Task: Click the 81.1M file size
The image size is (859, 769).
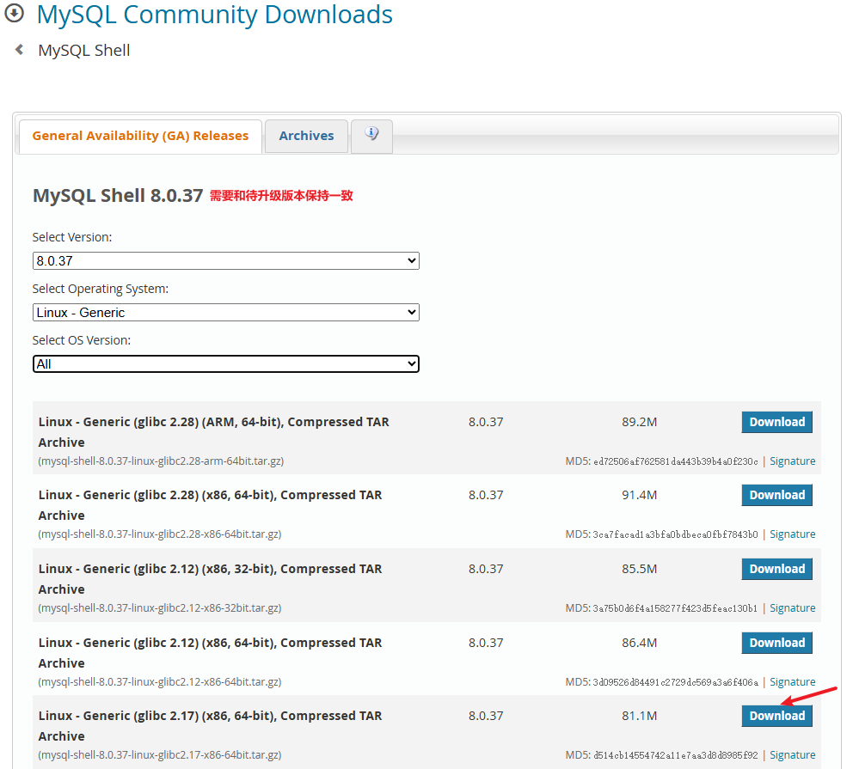Action: click(639, 716)
